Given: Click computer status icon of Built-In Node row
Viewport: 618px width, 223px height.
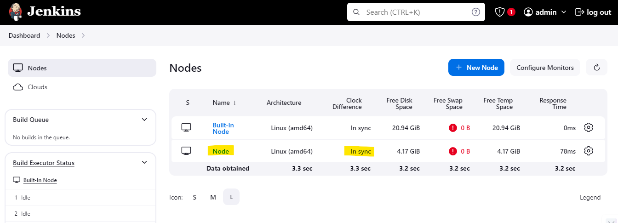Looking at the screenshot, I should [x=186, y=128].
